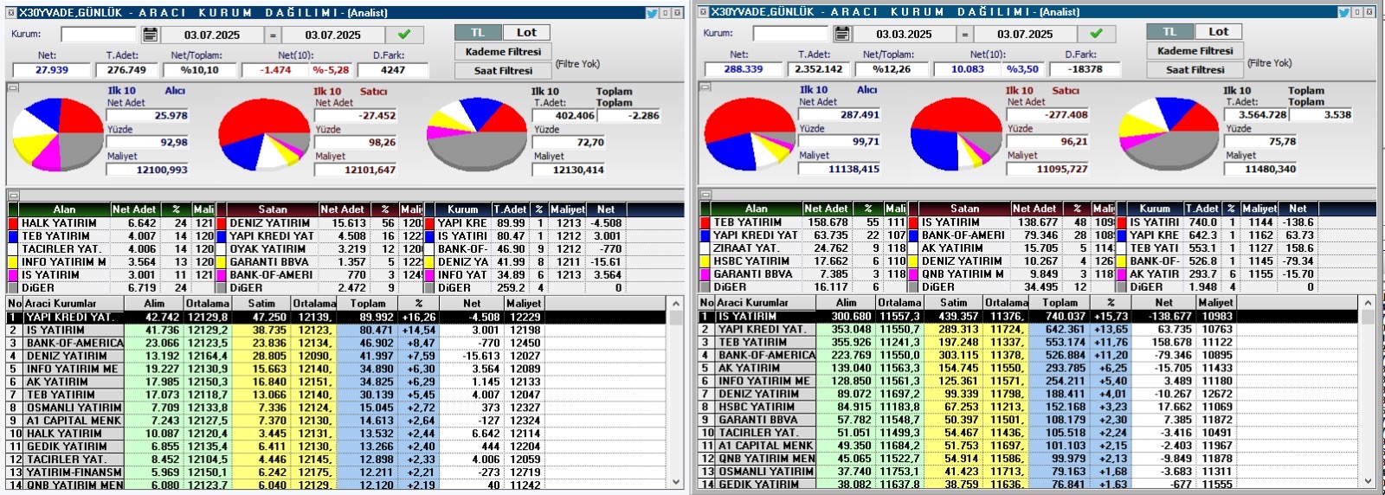
Task: Click the red swatch beside HALK YATIRIM
Action: (13, 223)
